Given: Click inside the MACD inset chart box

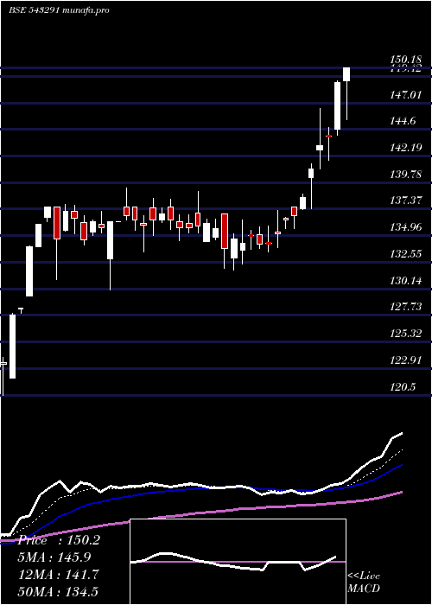Looking at the screenshot, I should pyautogui.click(x=238, y=562).
